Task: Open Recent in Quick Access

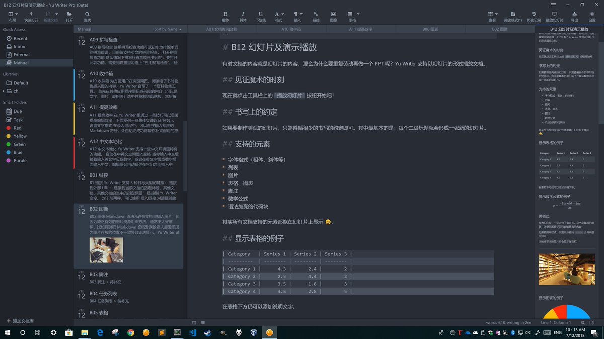Action: pos(20,38)
